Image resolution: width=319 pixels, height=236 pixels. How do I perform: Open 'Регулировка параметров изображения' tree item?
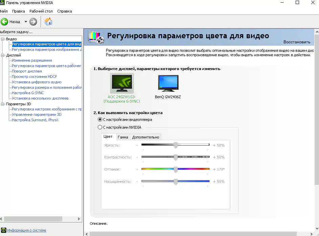[x=47, y=49]
